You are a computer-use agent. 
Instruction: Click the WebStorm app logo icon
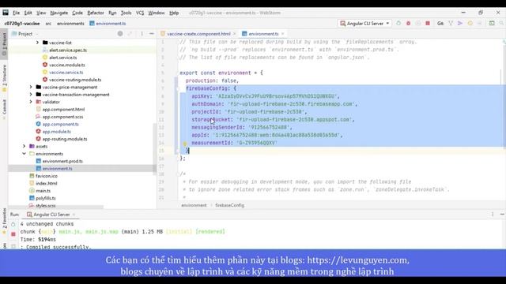tap(6, 13)
